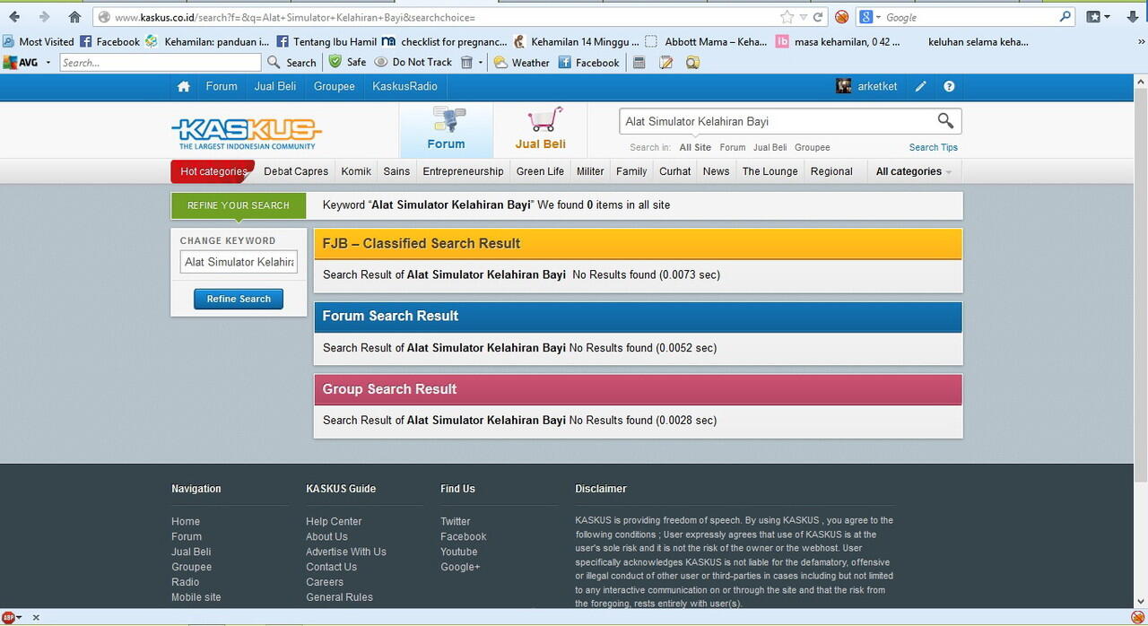This screenshot has height=626, width=1148.
Task: Open the Tentang Ibu Hamil bookmark
Action: (x=326, y=41)
